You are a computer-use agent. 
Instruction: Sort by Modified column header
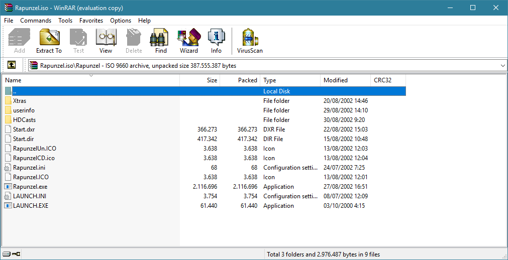(345, 80)
